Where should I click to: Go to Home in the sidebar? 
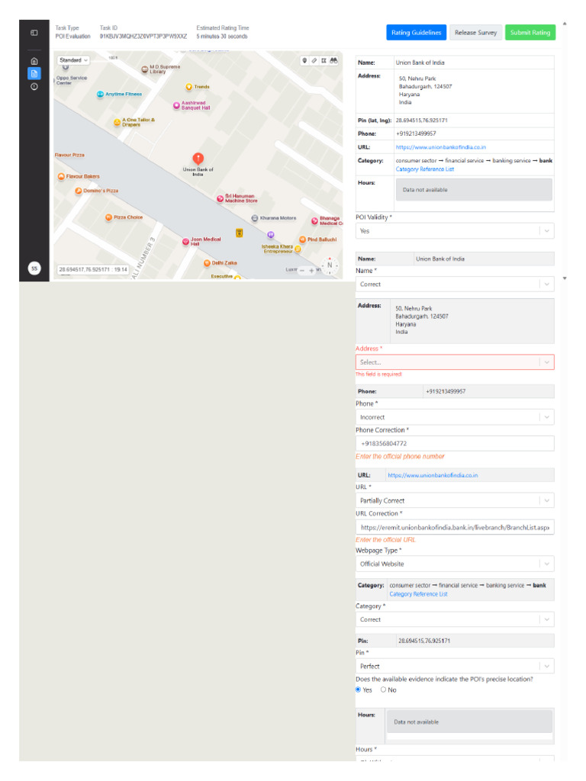[34, 61]
